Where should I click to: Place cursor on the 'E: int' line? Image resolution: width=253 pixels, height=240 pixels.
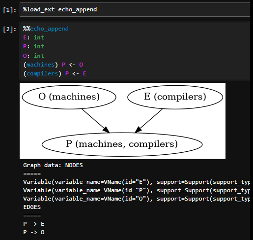click(33, 37)
